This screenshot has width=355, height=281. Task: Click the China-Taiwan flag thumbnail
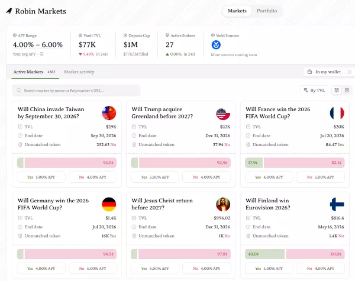click(109, 113)
